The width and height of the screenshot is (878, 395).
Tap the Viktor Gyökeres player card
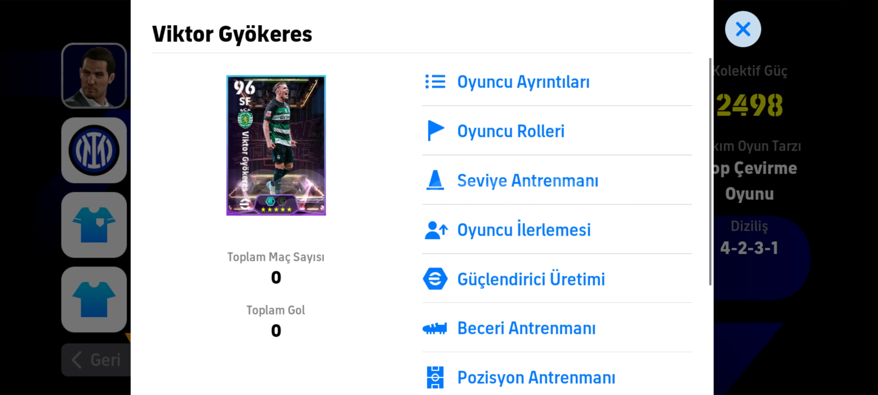276,145
